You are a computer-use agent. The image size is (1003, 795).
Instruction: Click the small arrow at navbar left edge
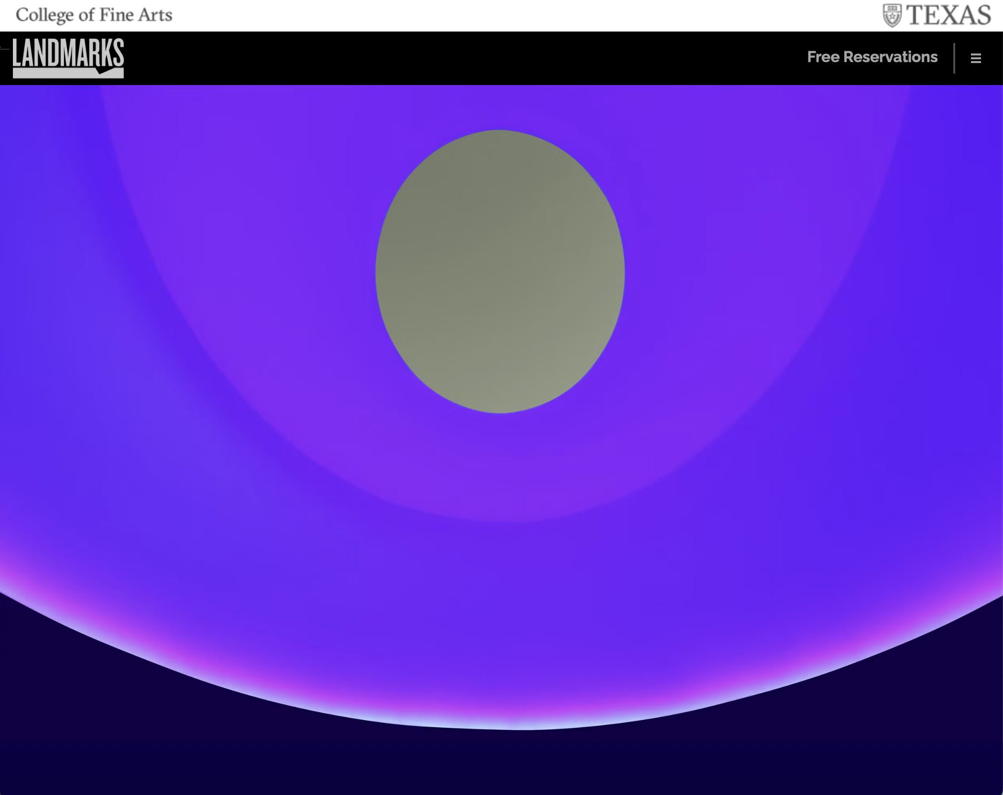4,48
